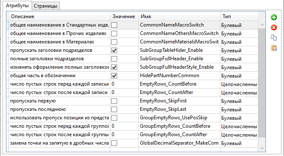Click the green add attribute icon
The width and height of the screenshot is (284, 156).
coord(273,17)
